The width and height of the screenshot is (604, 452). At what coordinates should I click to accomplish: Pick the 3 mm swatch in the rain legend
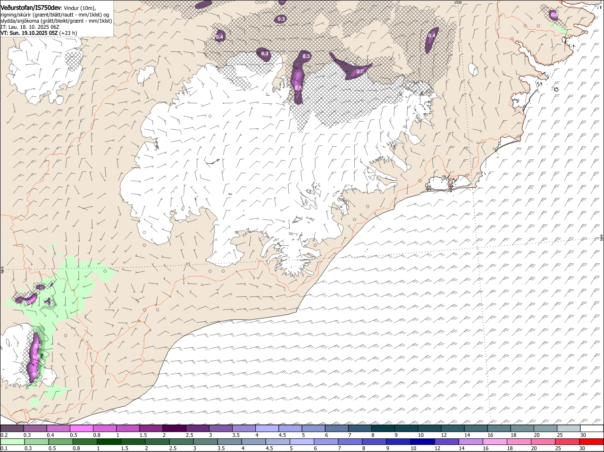[205, 442]
